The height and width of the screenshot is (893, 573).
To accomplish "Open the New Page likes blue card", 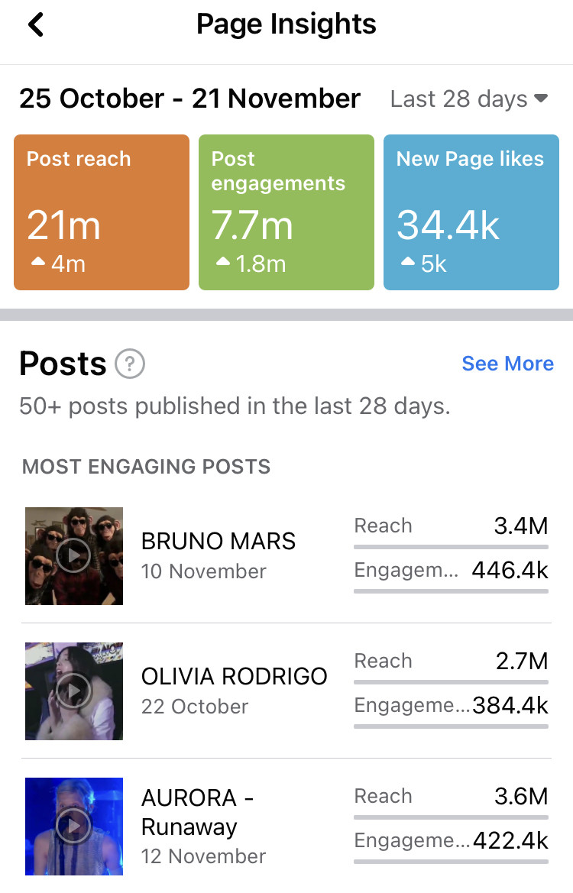I will coord(471,212).
